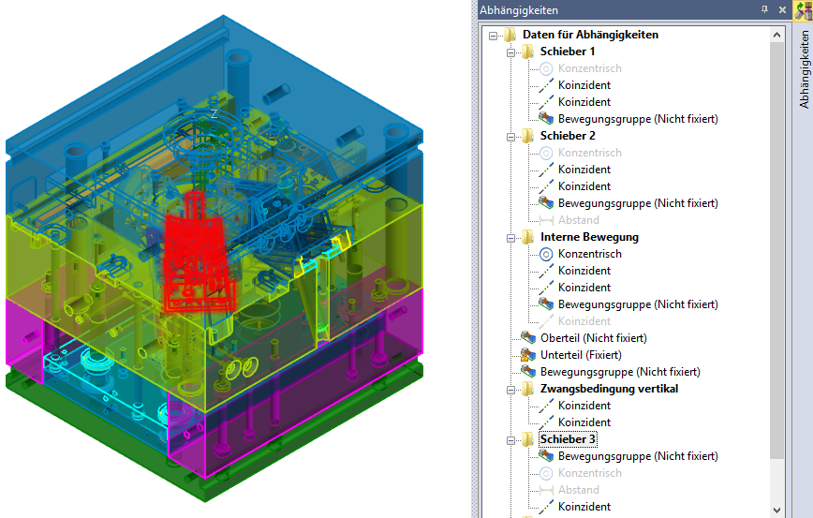Collapse the Daten für Abhängigkeiten root node

click(x=494, y=35)
